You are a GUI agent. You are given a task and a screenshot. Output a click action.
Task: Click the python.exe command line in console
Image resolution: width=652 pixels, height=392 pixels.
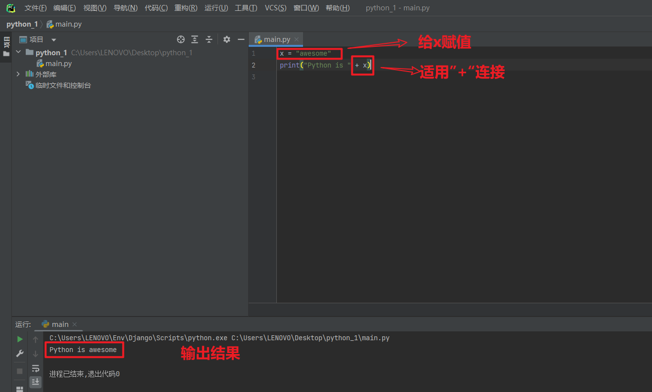pyautogui.click(x=219, y=338)
